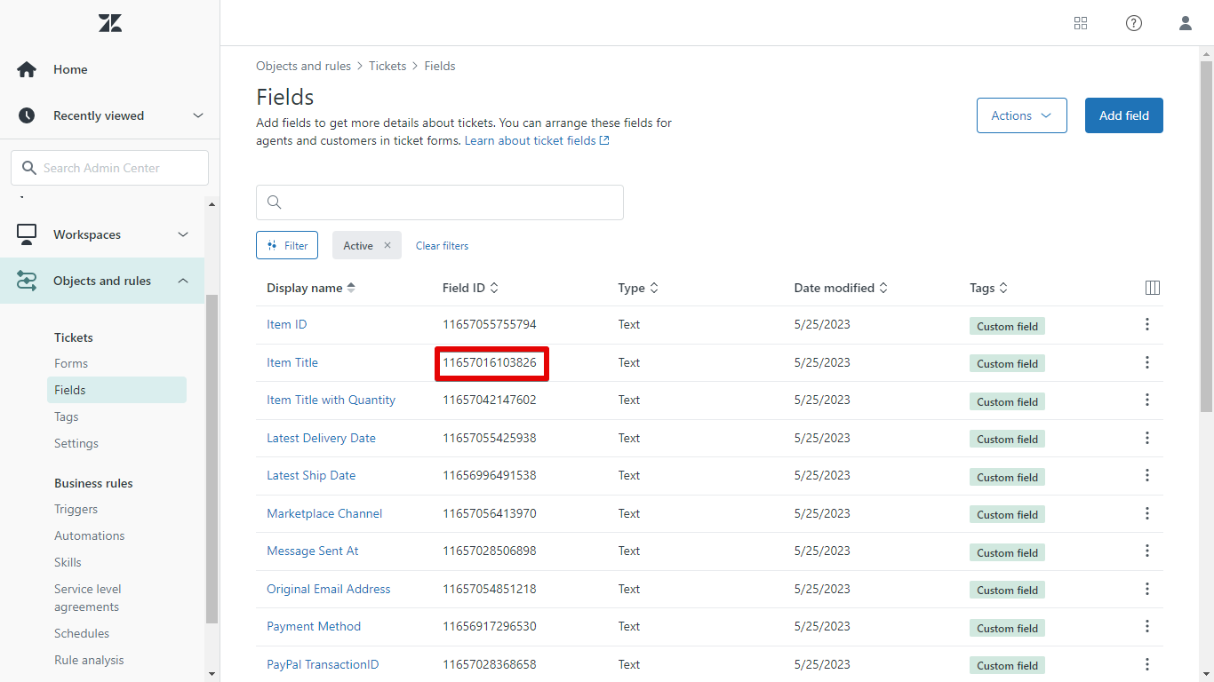Image resolution: width=1214 pixels, height=682 pixels.
Task: Click the Custom field tag in Item ID row
Action: 1007,326
